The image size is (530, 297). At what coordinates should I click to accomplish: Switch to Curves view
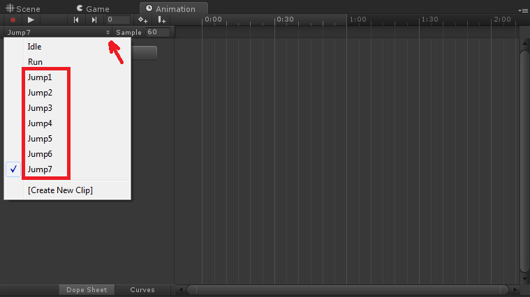pos(142,289)
